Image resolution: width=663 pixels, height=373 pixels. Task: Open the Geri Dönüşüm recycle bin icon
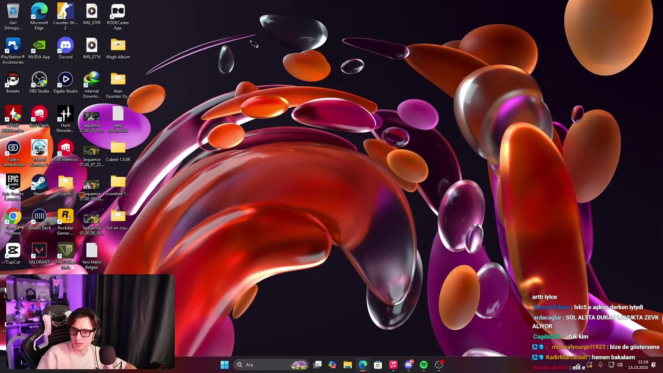[13, 17]
